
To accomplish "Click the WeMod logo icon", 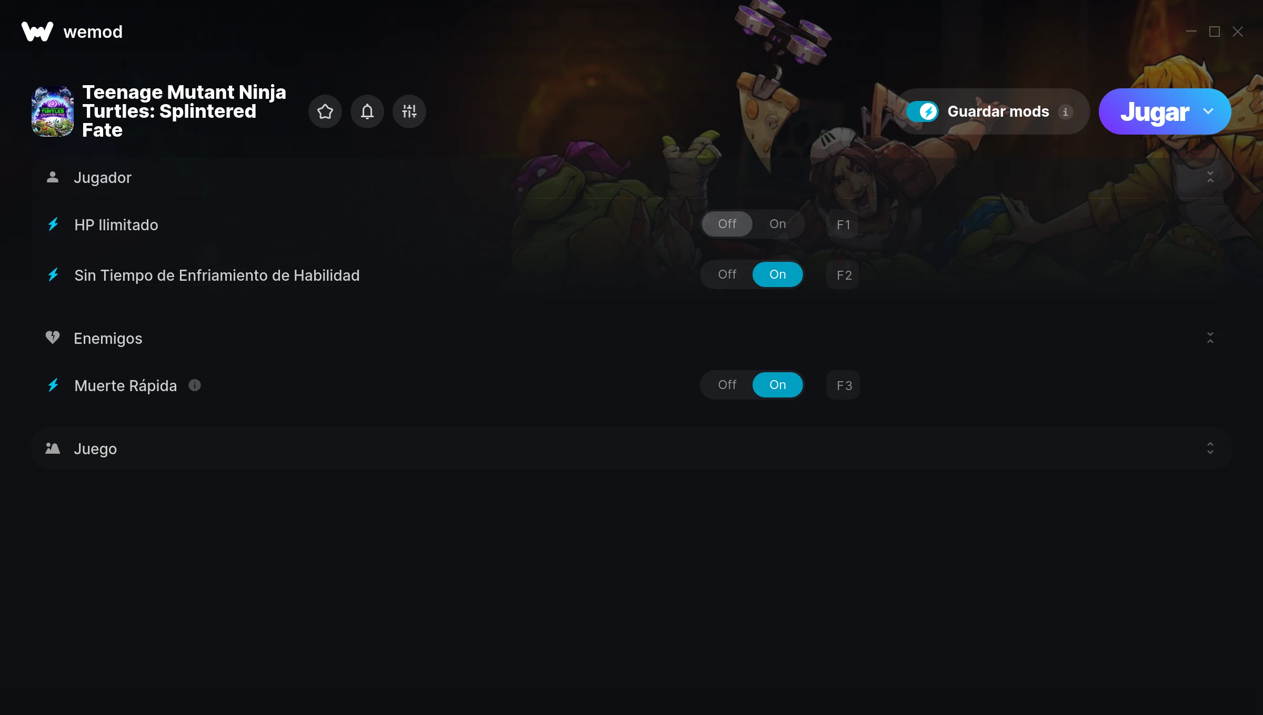I will pyautogui.click(x=37, y=32).
